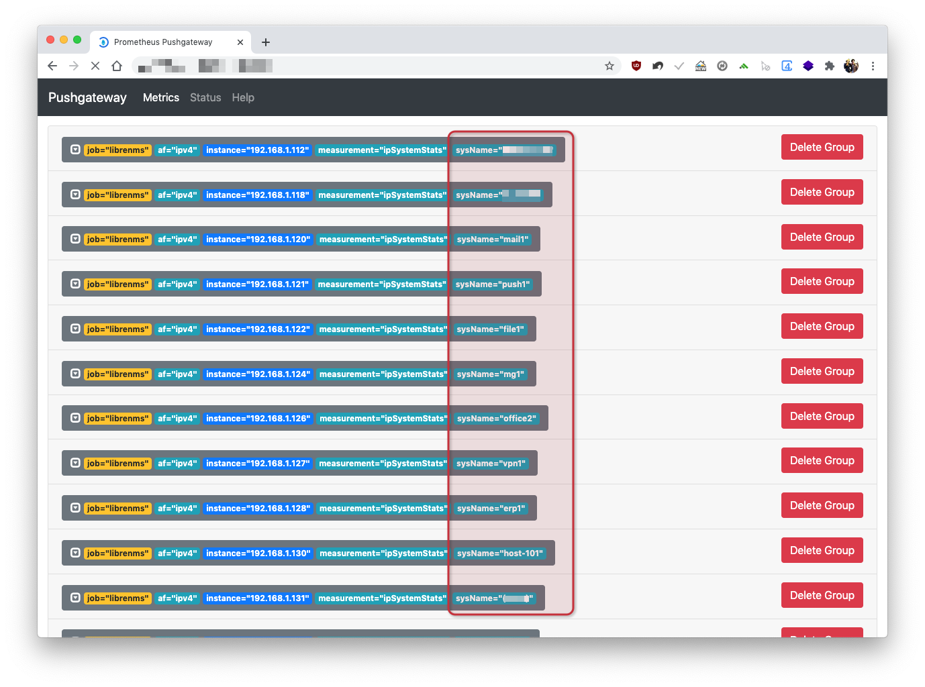Click the back navigation arrow
The width and height of the screenshot is (925, 687).
(x=52, y=66)
